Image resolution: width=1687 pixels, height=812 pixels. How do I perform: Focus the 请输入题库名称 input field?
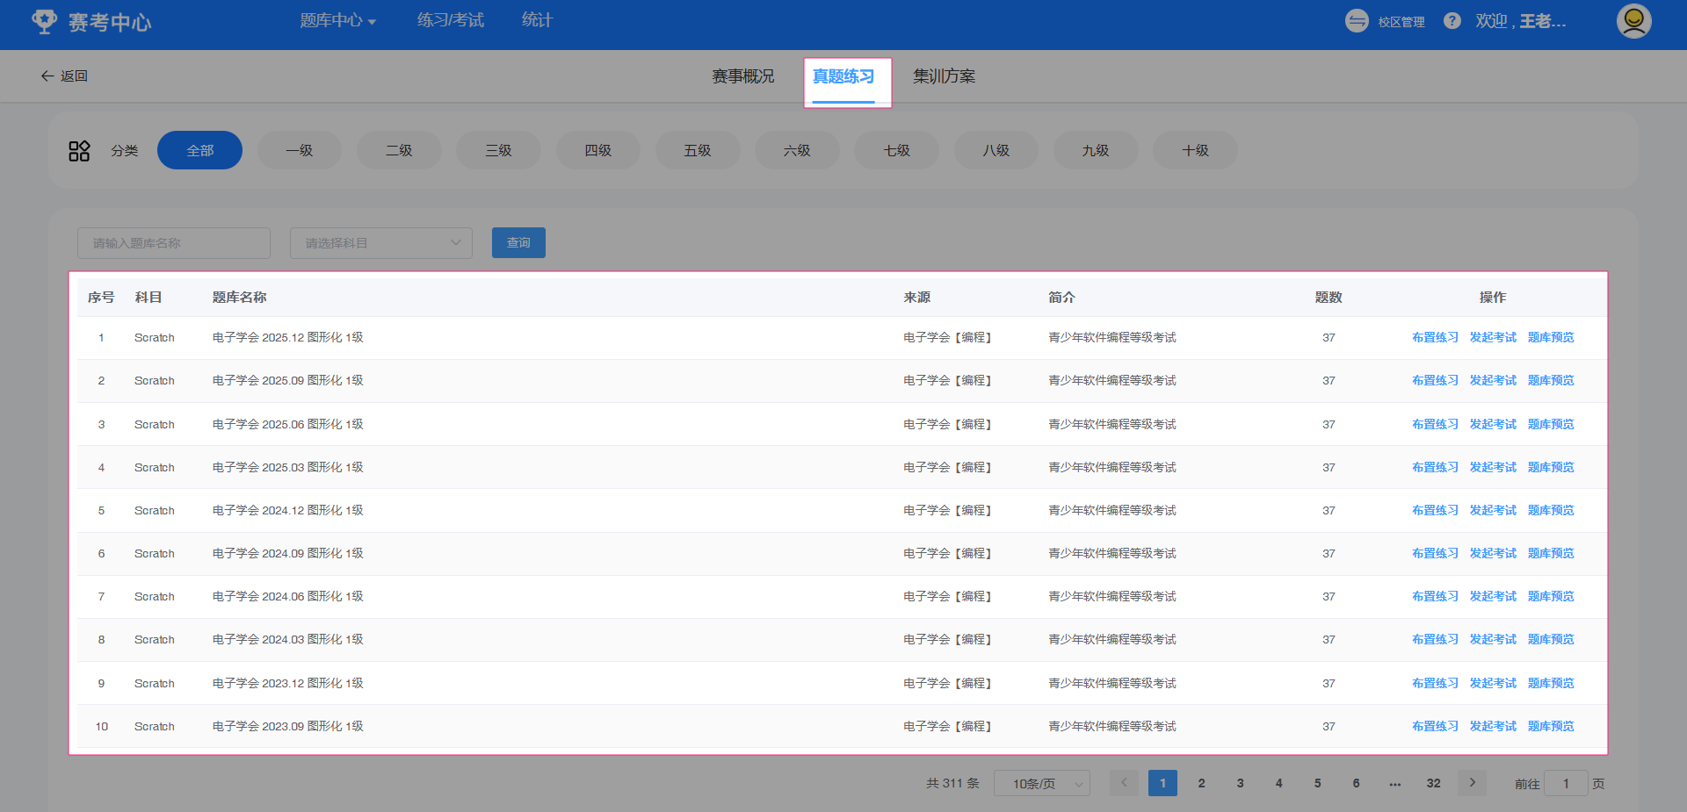click(174, 243)
